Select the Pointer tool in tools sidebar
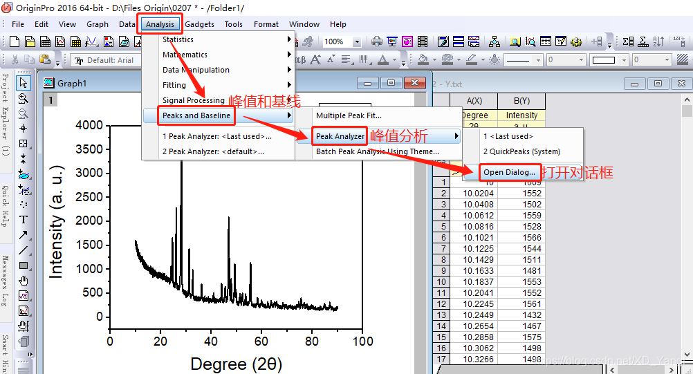The height and width of the screenshot is (374, 693). click(24, 82)
